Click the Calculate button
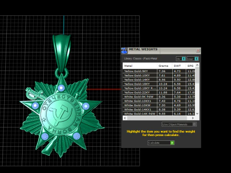231x173 pixels. coord(161,143)
